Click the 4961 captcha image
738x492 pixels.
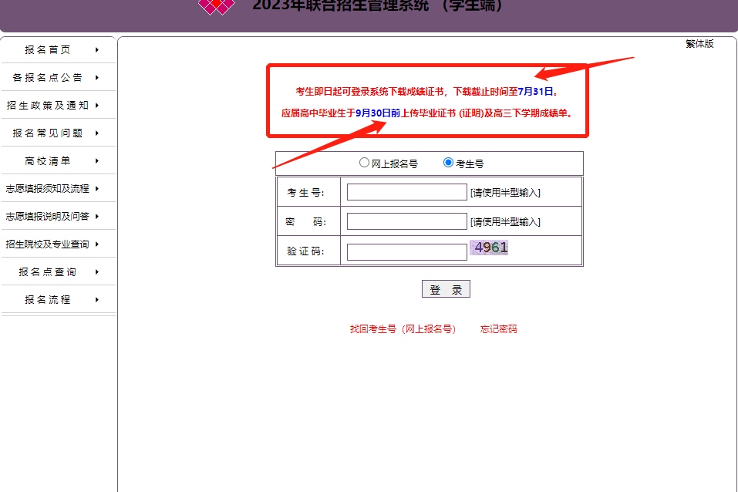coord(490,248)
